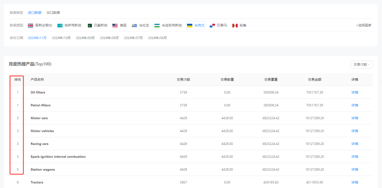Click the Panama flag icon
Image resolution: width=382 pixels, height=188 pixels.
coord(212,25)
